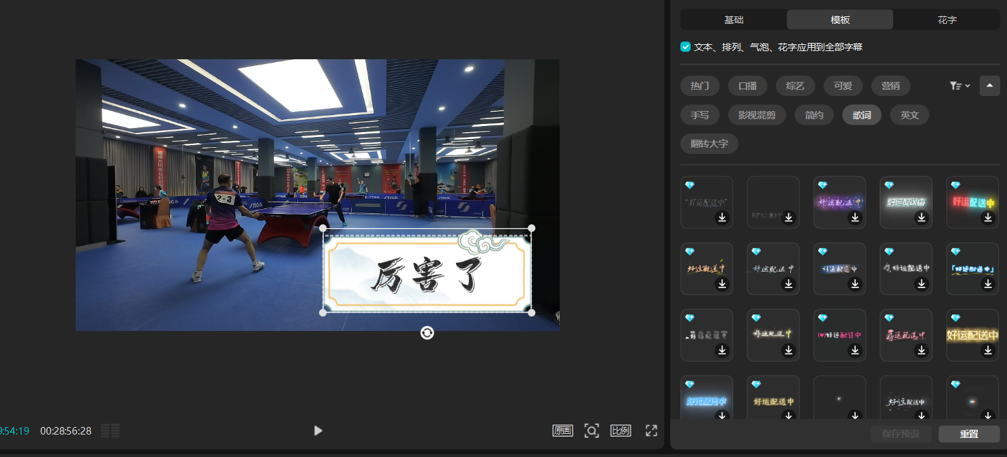The height and width of the screenshot is (457, 1007).
Task: Click the play button under the preview
Action: click(x=318, y=430)
